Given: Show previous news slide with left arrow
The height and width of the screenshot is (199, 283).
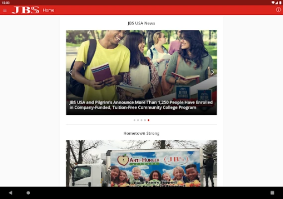Looking at the screenshot, I should coord(71,72).
